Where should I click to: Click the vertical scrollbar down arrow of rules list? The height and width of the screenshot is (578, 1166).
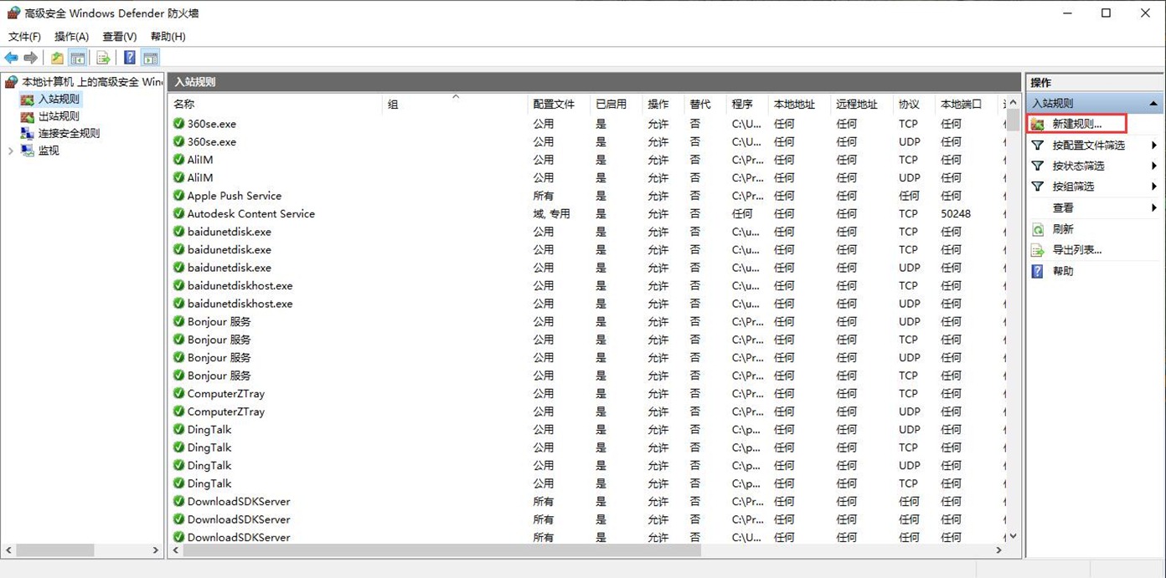1013,536
